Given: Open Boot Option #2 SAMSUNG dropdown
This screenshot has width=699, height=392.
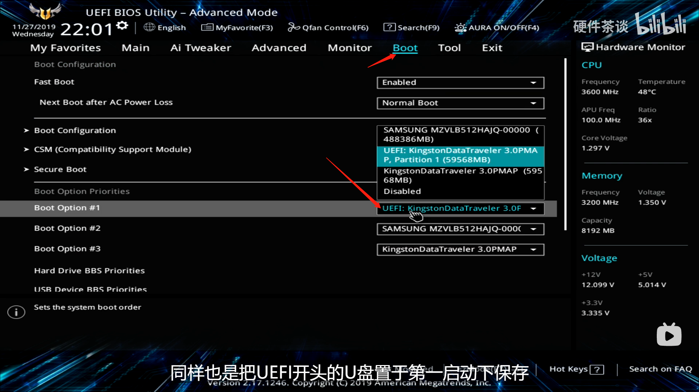Looking at the screenshot, I should [461, 229].
